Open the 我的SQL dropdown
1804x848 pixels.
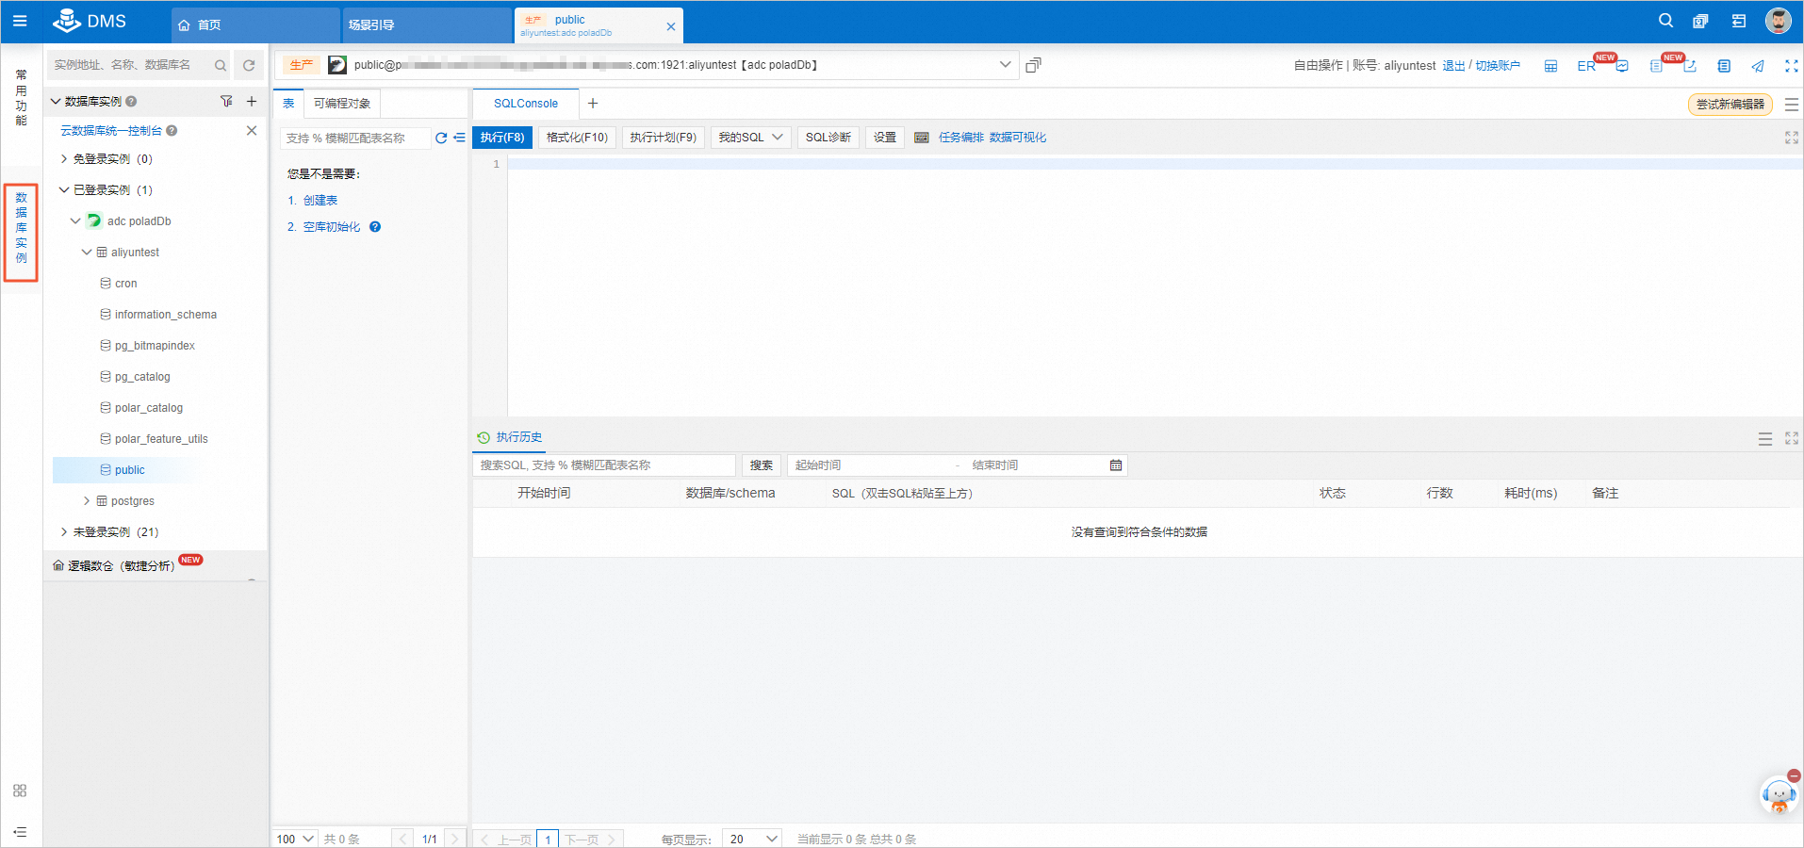[x=751, y=138]
